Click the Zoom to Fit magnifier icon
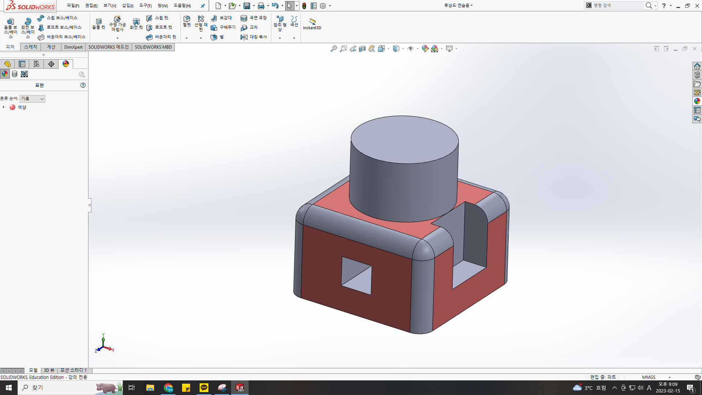The image size is (702, 395). pyautogui.click(x=333, y=49)
